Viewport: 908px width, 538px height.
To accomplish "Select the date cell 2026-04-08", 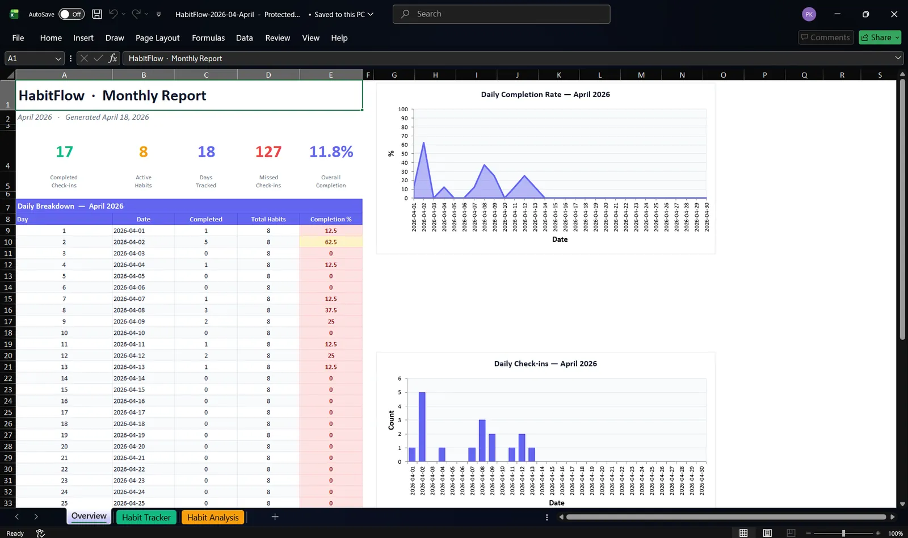I will [144, 310].
